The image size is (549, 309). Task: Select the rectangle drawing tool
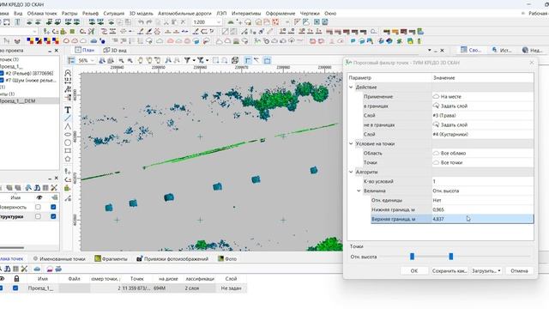click(68, 151)
